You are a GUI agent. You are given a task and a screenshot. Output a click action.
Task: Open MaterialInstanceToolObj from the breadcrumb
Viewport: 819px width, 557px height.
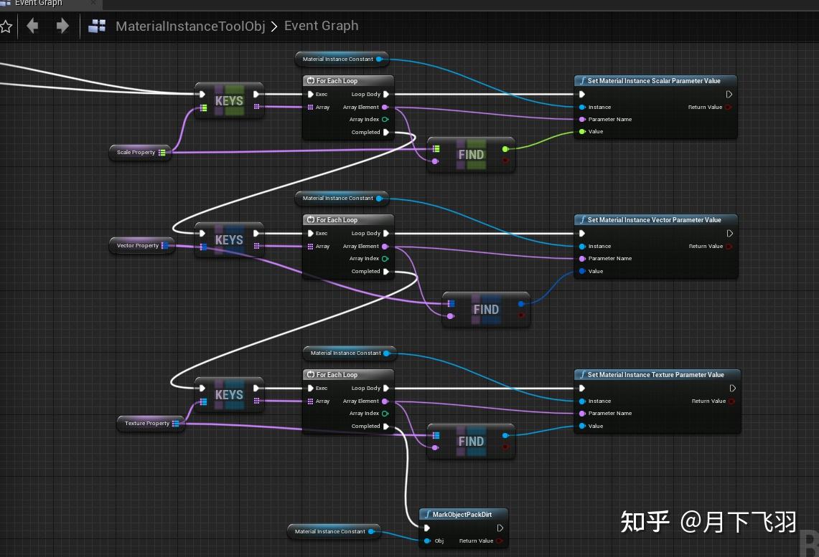(189, 26)
